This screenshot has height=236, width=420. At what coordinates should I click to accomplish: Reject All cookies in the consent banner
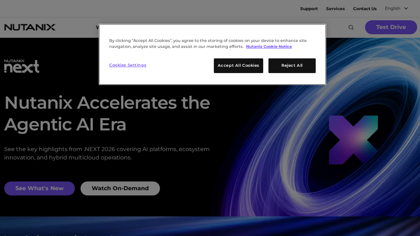point(292,66)
